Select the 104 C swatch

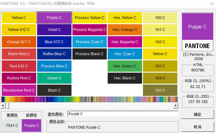click(x=160, y=78)
